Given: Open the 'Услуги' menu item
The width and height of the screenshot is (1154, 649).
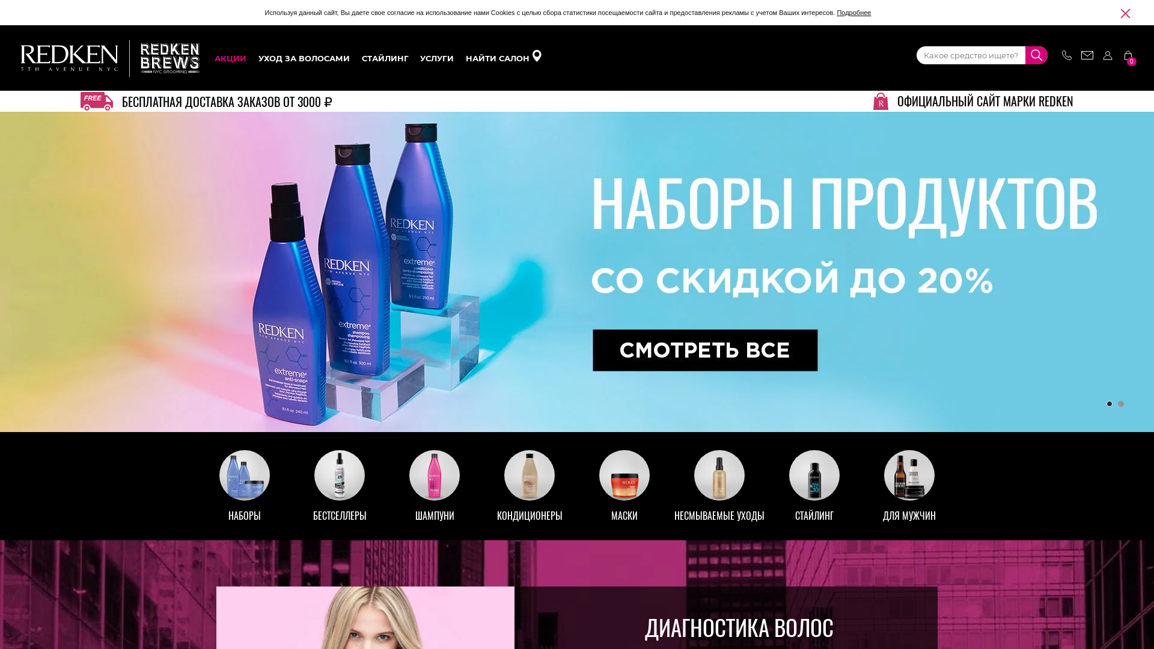Looking at the screenshot, I should 437,58.
